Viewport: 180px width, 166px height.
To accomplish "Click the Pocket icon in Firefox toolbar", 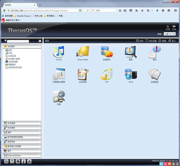I will click(130, 11).
